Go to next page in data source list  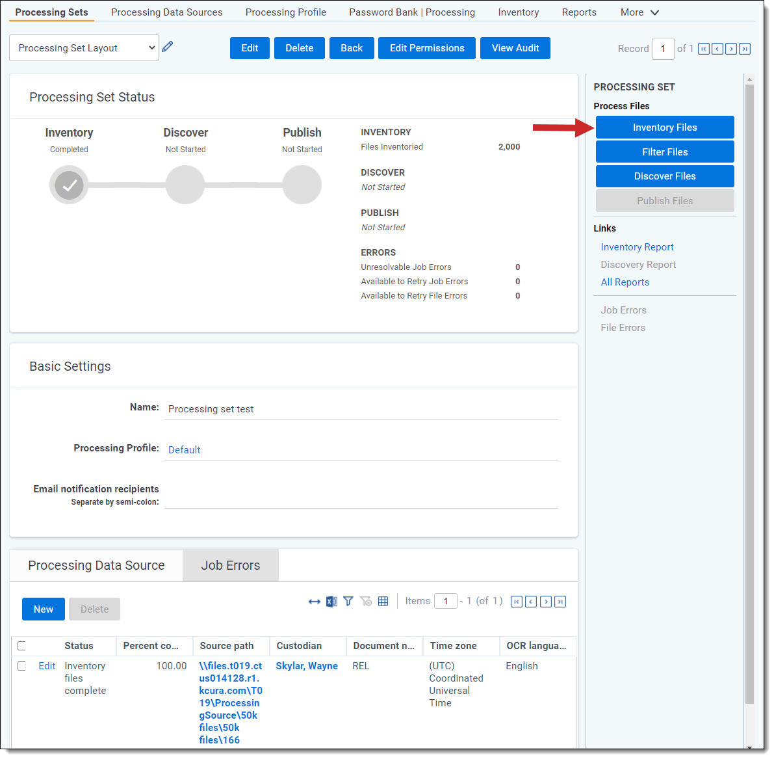point(546,602)
